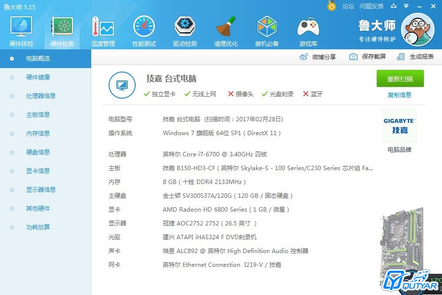The height and width of the screenshot is (295, 442).
Task: Open 装机必备 essential software
Action: pyautogui.click(x=267, y=31)
